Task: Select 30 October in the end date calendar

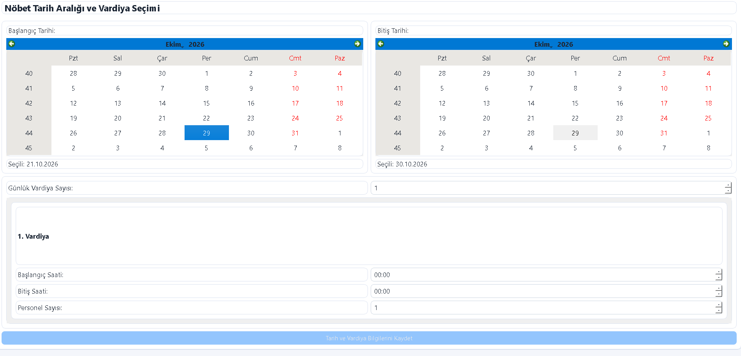Action: click(x=620, y=133)
